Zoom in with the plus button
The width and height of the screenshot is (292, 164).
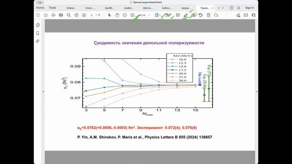[x=132, y=15]
